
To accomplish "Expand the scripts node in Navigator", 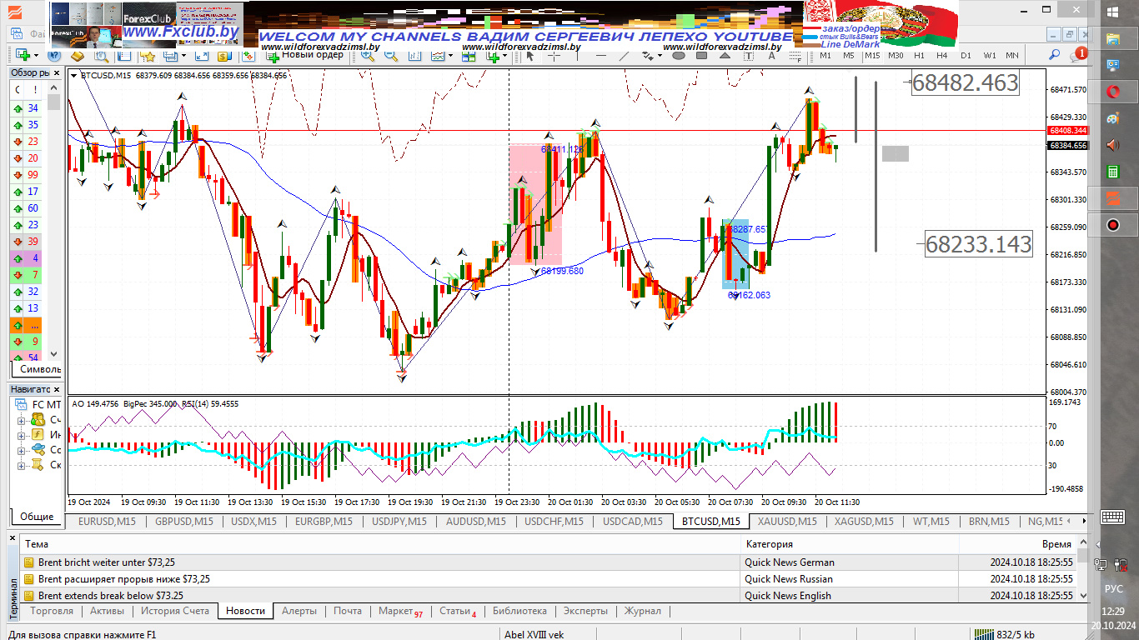I will tap(21, 464).
